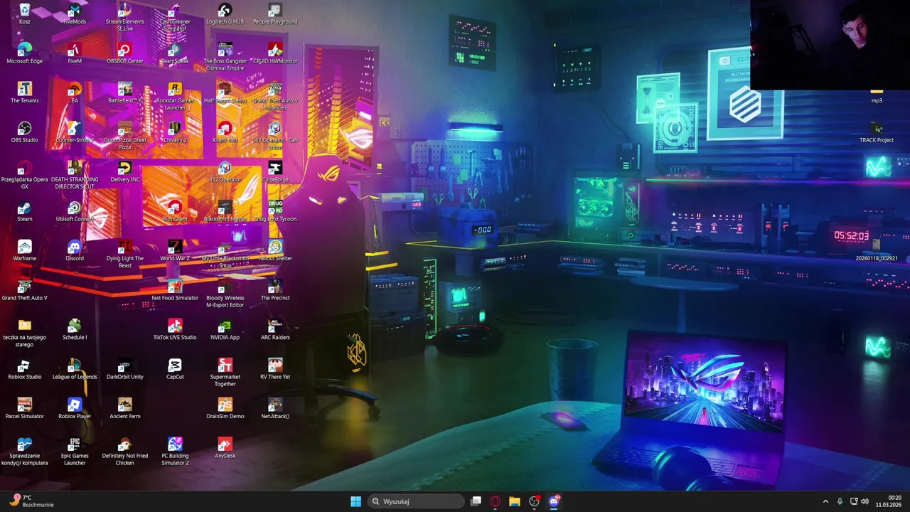Open the Kosz recycle bin icon

click(x=25, y=14)
